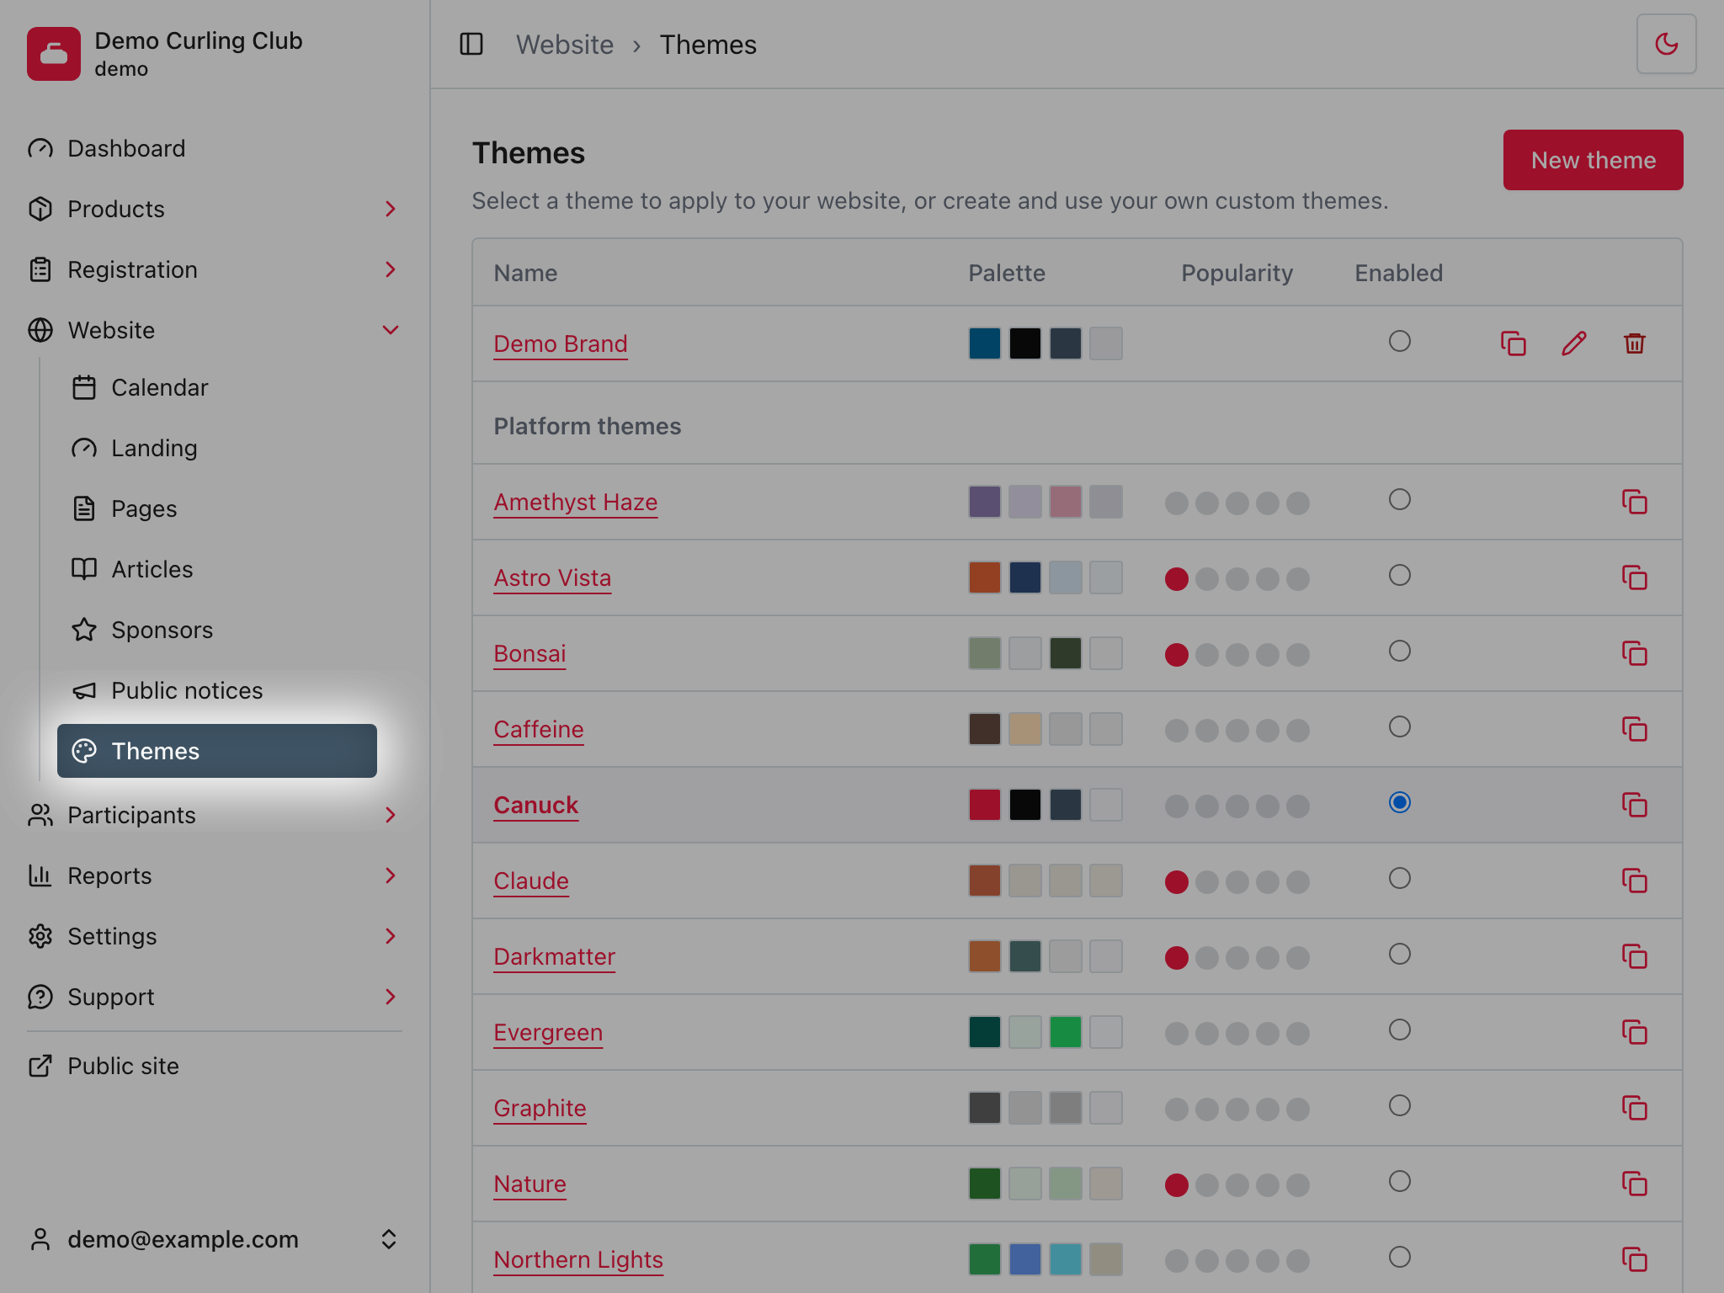The image size is (1724, 1293).
Task: Expand the Products menu
Action: point(215,209)
